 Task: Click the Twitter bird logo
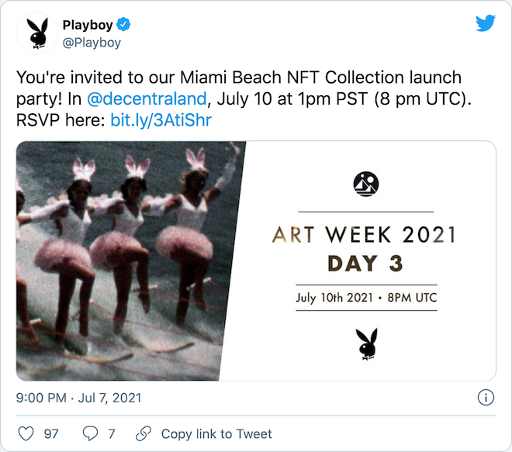tap(485, 23)
